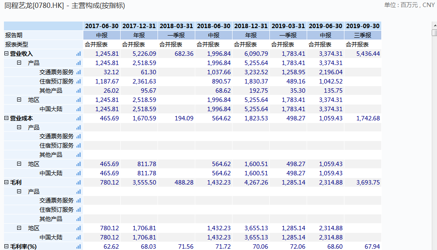
Task: Open trend chart icon for top-level 毛利 row
Action: [x=79, y=182]
